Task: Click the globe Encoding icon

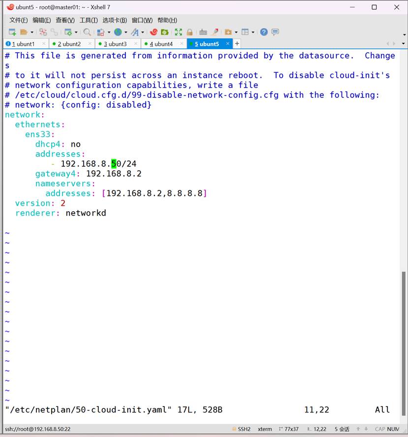Action: pos(118,32)
